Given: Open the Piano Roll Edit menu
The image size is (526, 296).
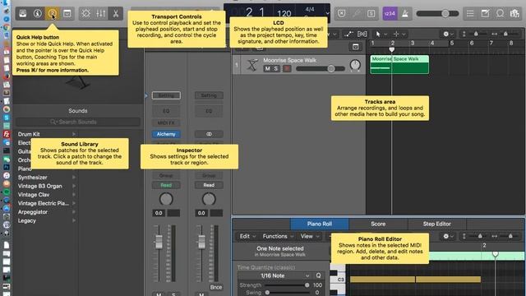Looking at the screenshot, I should 247,236.
